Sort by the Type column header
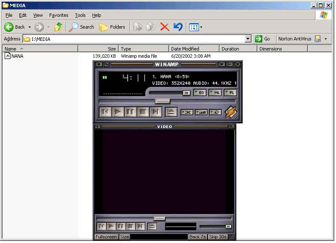This screenshot has height=243, width=336. click(144, 49)
